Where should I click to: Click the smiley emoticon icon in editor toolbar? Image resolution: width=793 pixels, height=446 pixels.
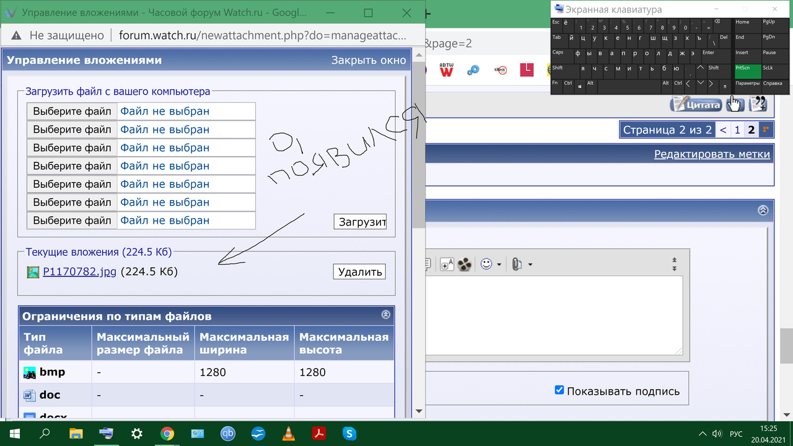coord(486,264)
